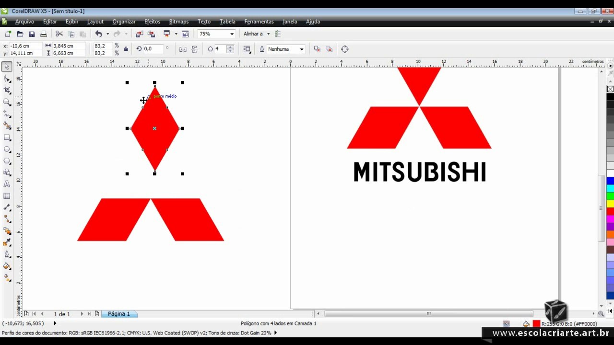
Task: Click the red fill color in status bar
Action: click(536, 324)
